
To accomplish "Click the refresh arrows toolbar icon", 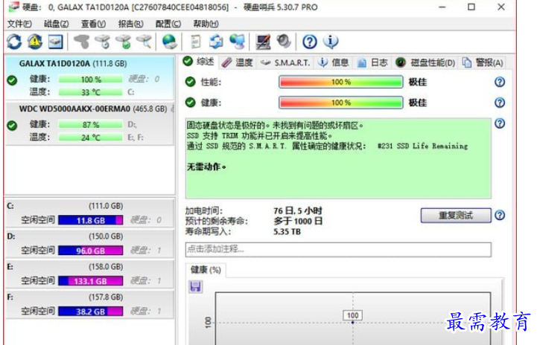I will [14, 42].
